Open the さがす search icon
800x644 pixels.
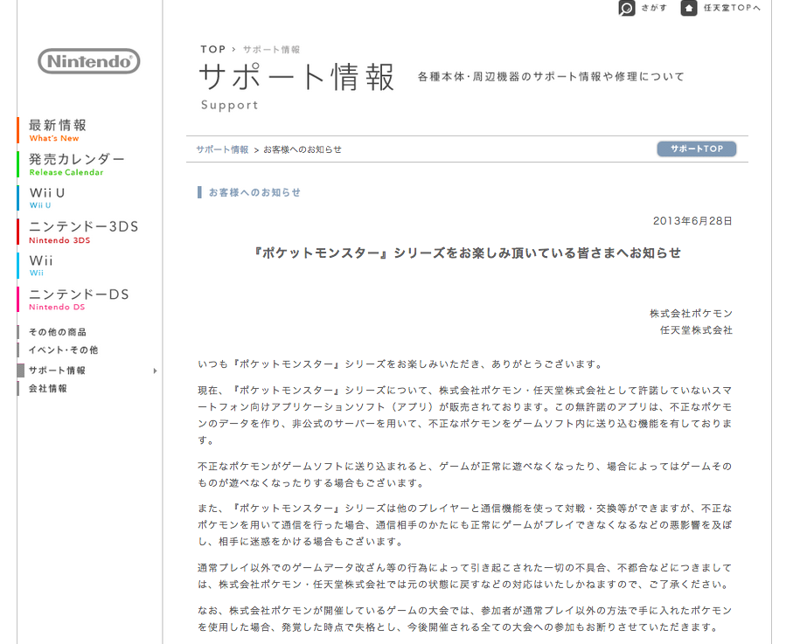[627, 8]
